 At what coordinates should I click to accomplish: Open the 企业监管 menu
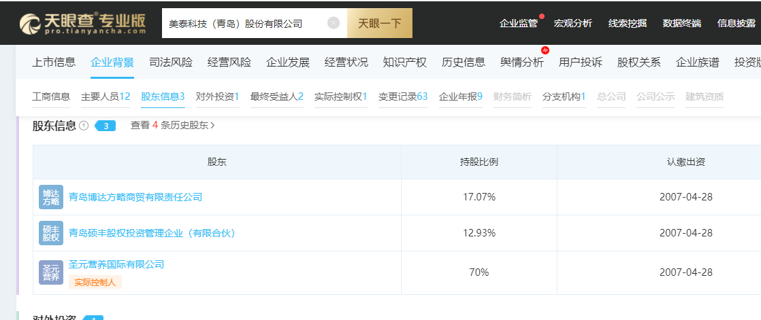(x=519, y=23)
